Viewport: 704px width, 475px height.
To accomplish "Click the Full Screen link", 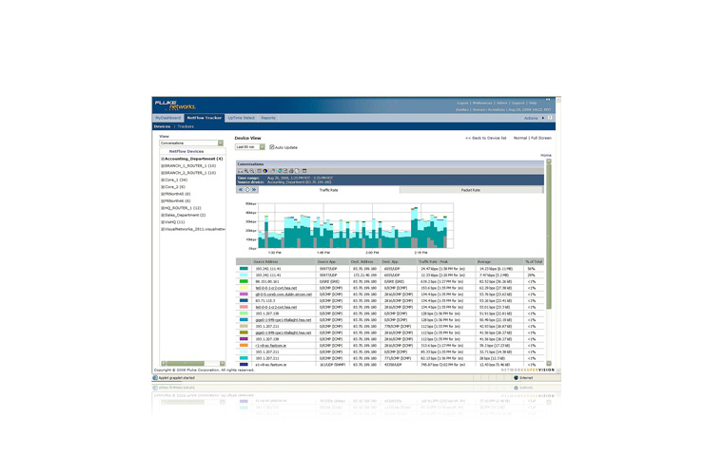I will pos(541,138).
